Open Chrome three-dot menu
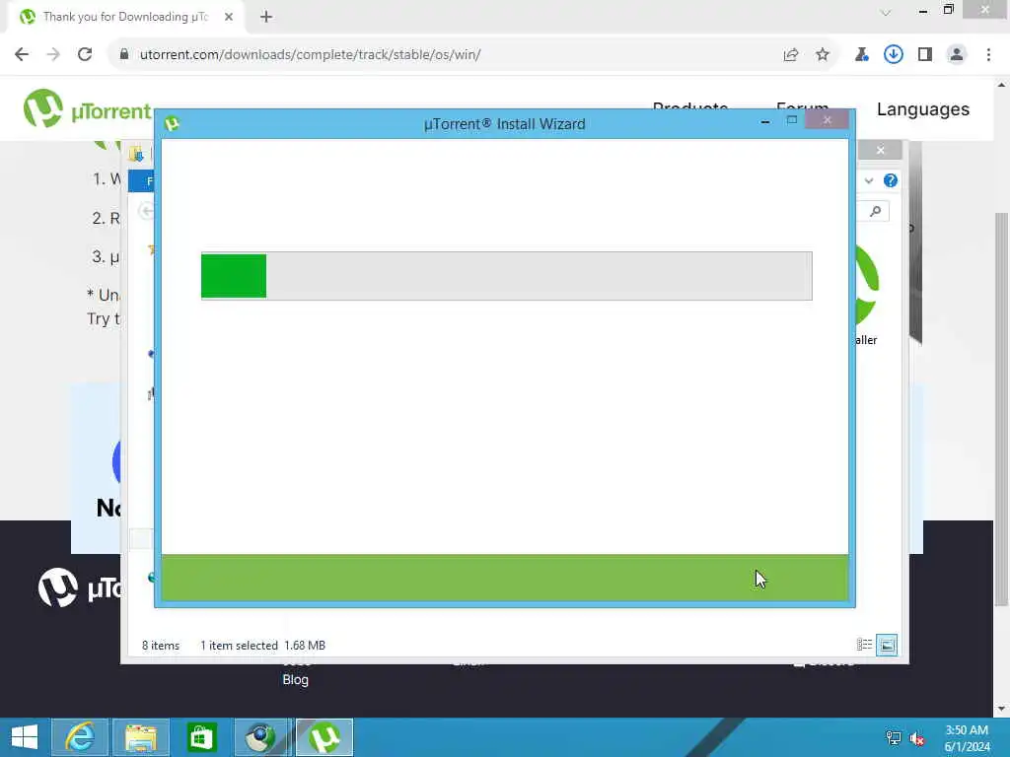The height and width of the screenshot is (757, 1010). pos(988,55)
